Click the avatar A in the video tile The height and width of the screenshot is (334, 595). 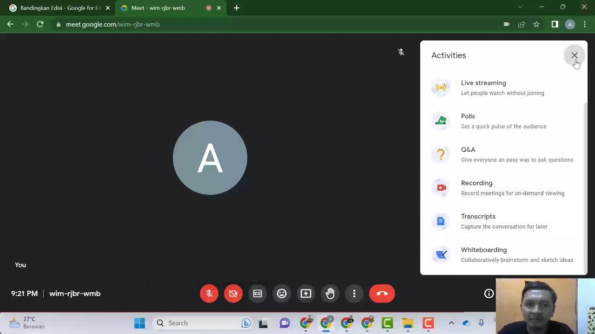(210, 158)
